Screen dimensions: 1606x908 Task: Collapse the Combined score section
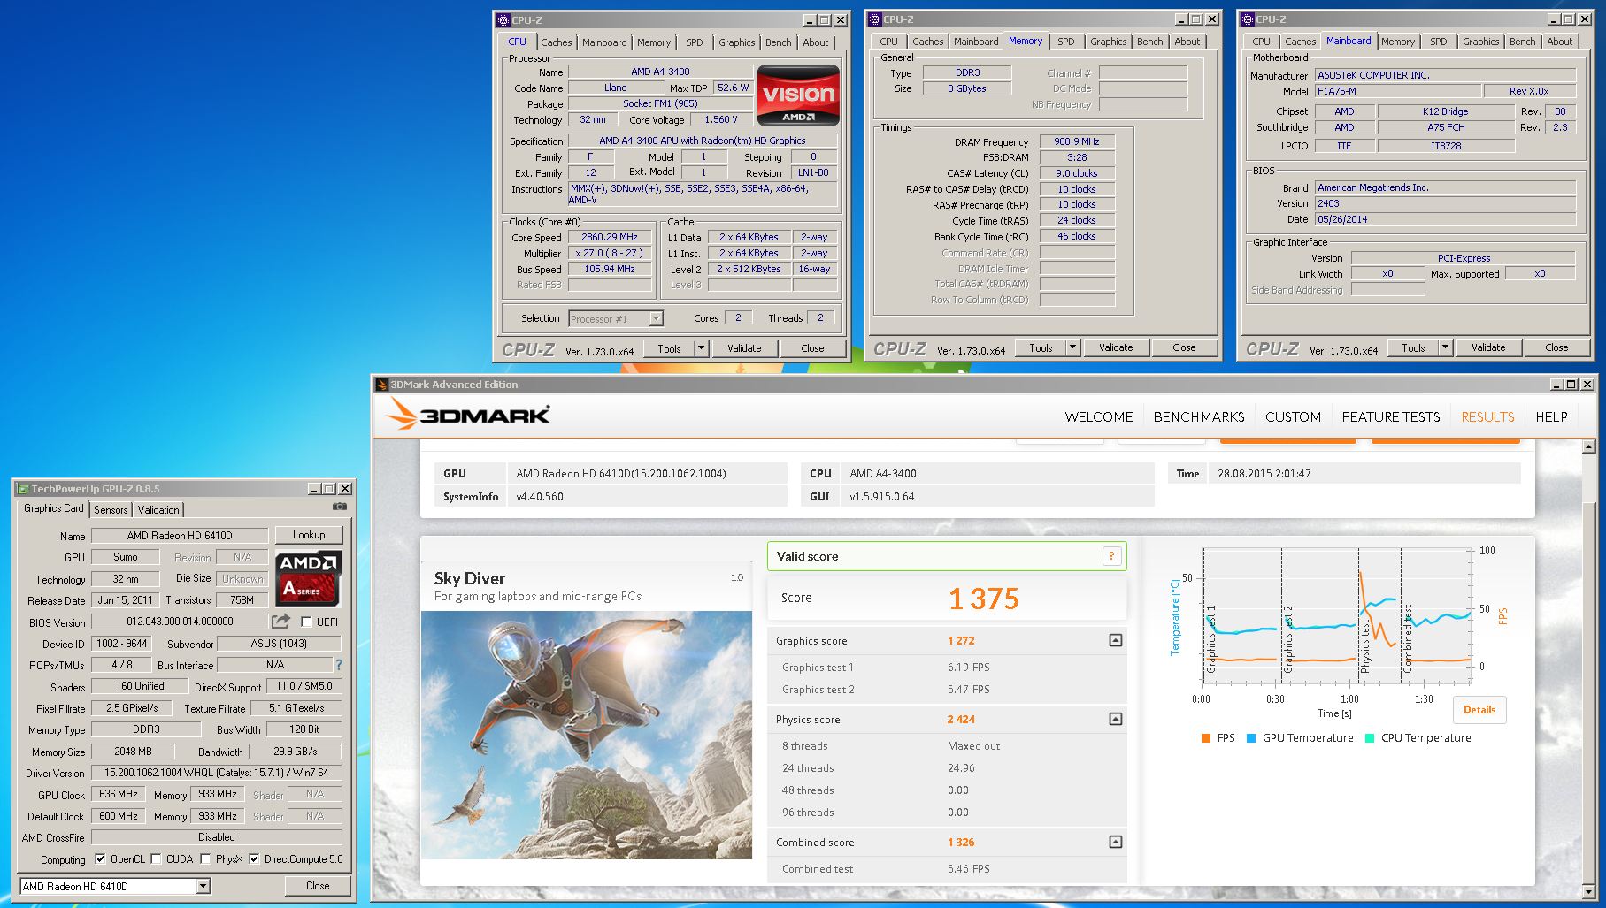point(1116,842)
